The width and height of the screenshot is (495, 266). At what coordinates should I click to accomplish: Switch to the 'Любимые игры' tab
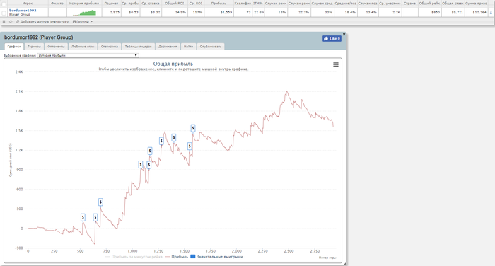click(83, 47)
